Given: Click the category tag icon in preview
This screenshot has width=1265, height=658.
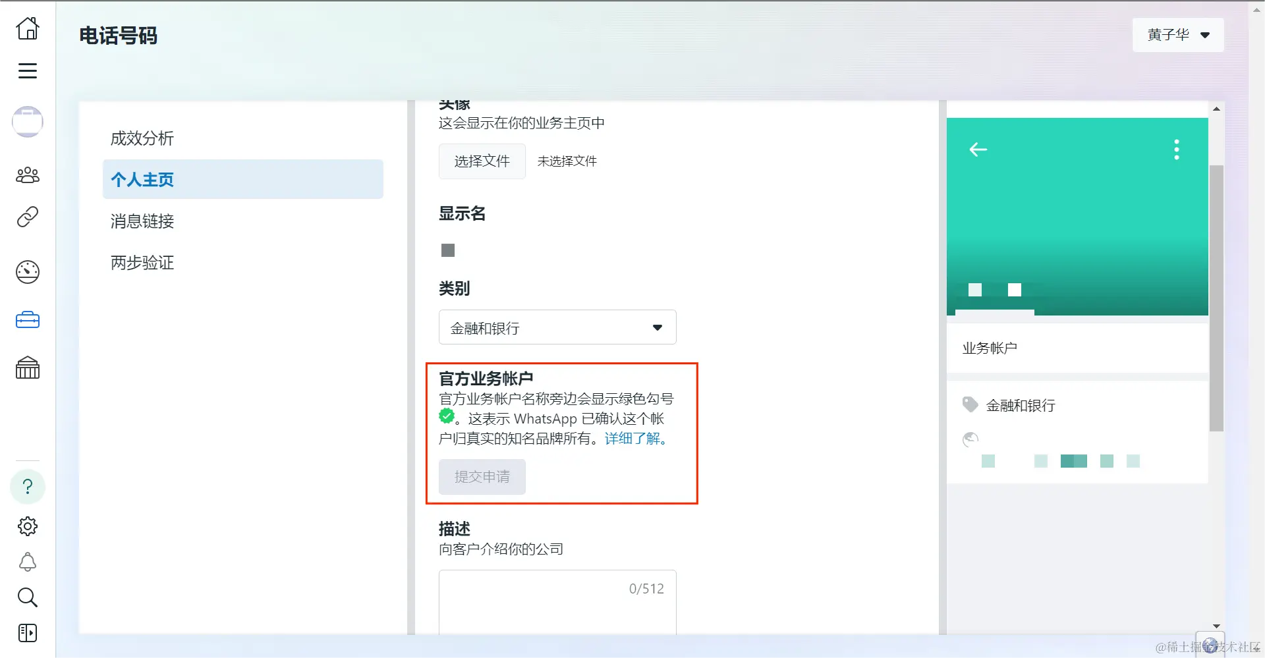Looking at the screenshot, I should 970,404.
